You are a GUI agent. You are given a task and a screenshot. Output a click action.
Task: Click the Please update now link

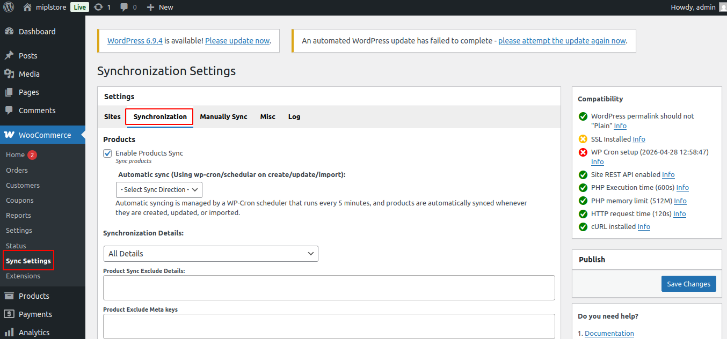point(237,41)
